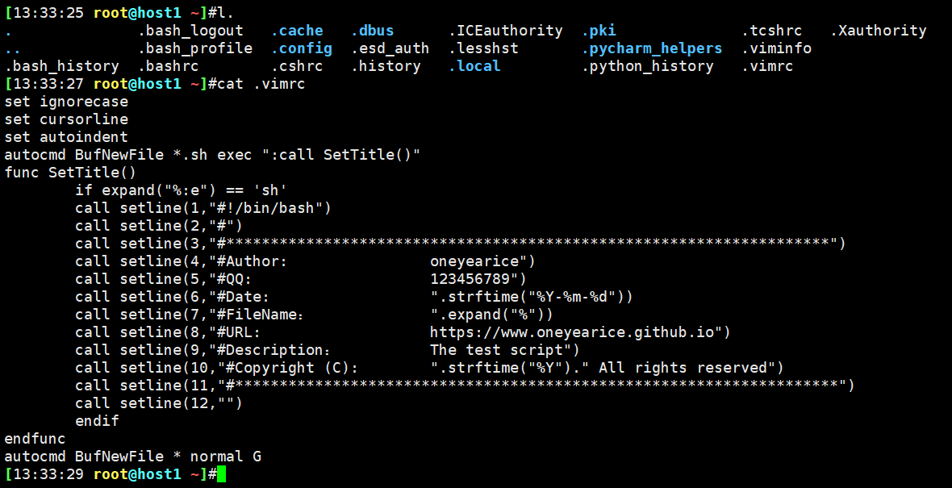Select the .config directory name

point(301,48)
